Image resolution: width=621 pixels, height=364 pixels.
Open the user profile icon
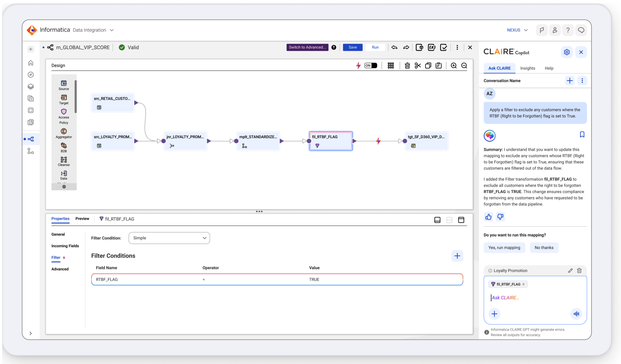click(x=555, y=30)
